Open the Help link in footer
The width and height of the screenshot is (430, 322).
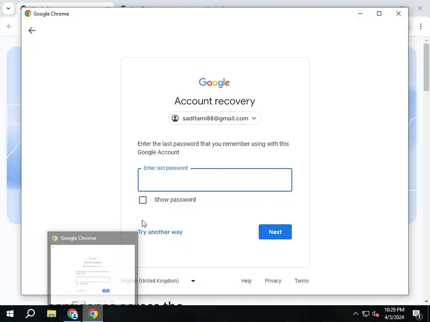coord(246,281)
